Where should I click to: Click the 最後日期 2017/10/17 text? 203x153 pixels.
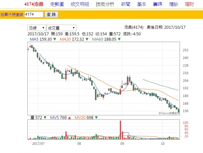(x=166, y=27)
